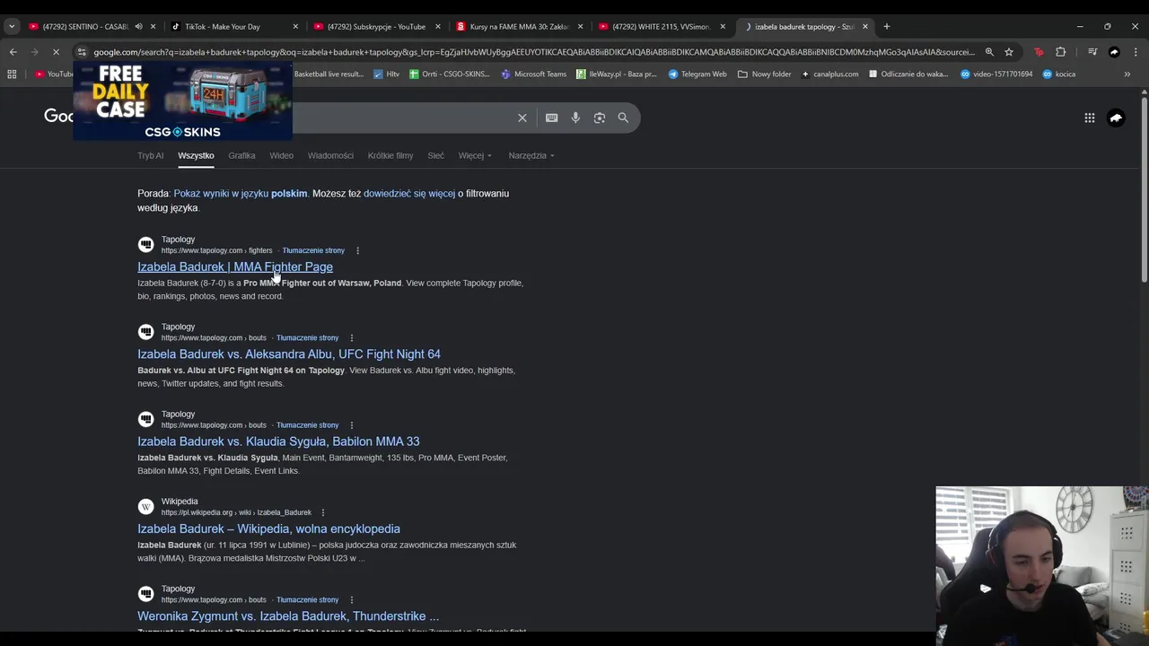Open the Nowy folder bookmark folder
The width and height of the screenshot is (1149, 646).
(x=765, y=74)
